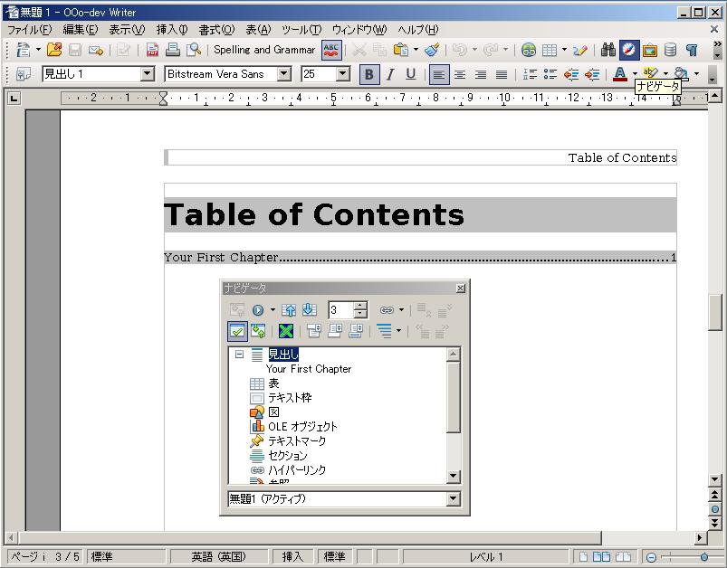Collapse the 見出し tree node in Navigator
Image resolution: width=727 pixels, height=568 pixels.
coord(240,355)
